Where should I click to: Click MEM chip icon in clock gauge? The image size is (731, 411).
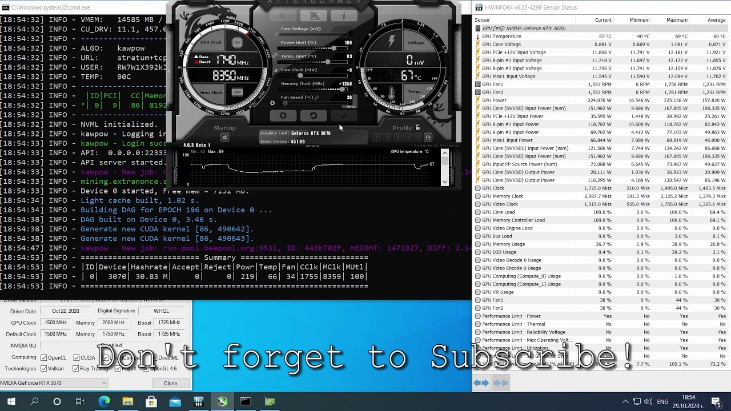click(237, 92)
